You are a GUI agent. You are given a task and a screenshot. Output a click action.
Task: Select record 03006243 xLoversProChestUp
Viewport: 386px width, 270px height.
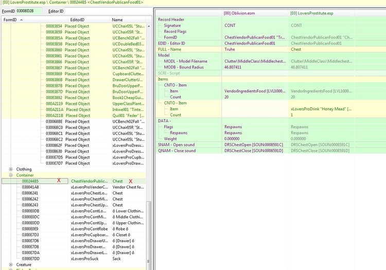74,205
